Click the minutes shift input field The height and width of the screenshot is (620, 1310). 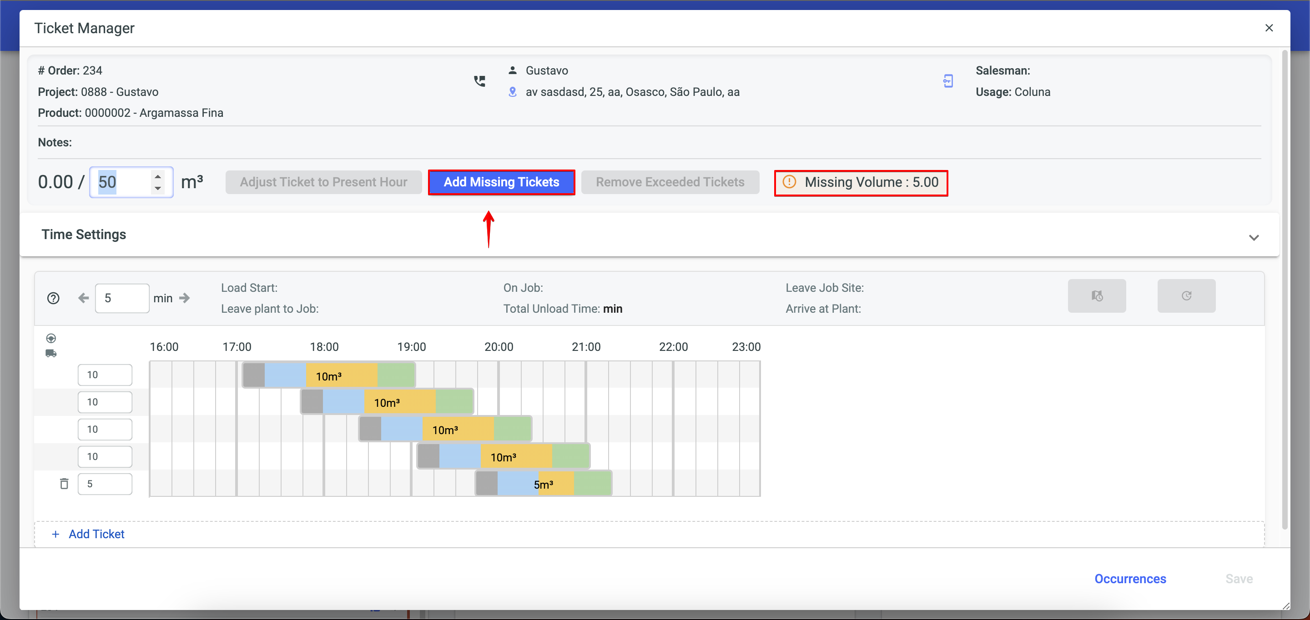122,298
